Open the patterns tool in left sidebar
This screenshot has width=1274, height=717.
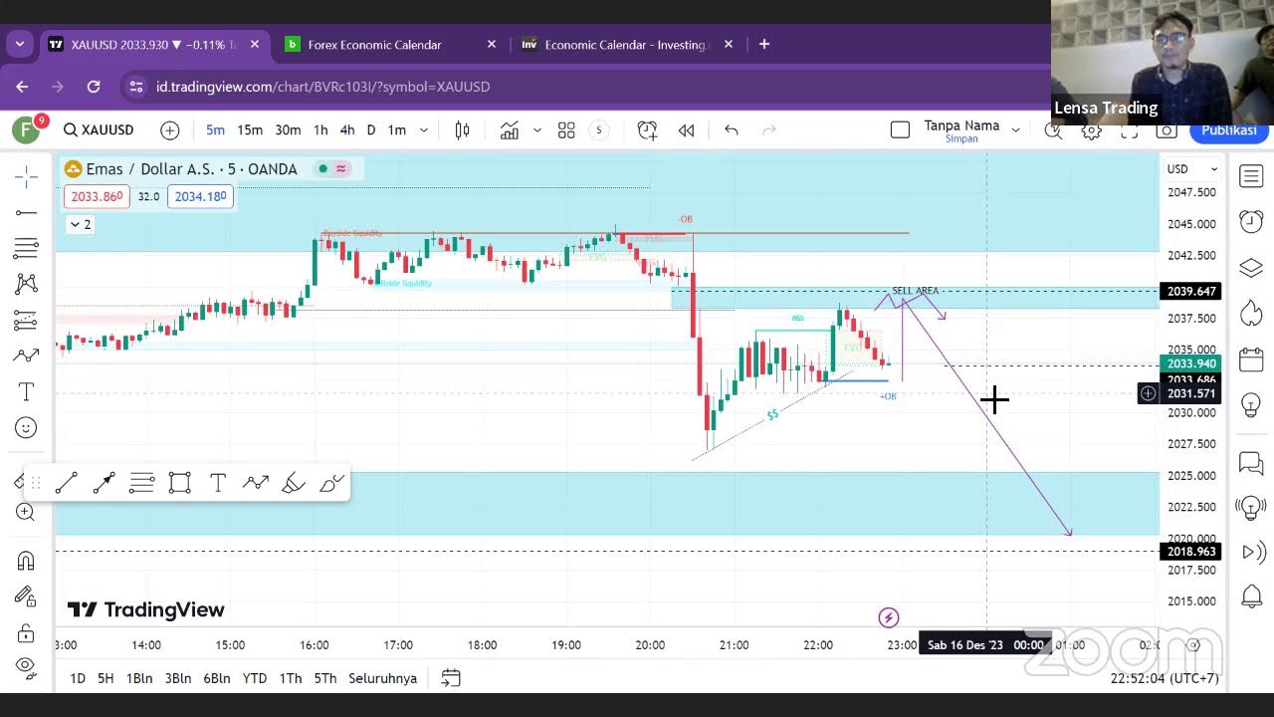26,285
